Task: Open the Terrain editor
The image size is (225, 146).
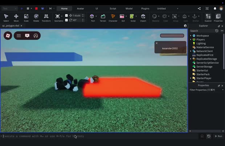Action: point(103,18)
